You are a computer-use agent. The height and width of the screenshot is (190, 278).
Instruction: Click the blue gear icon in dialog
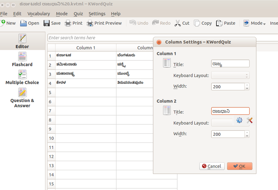239,120
